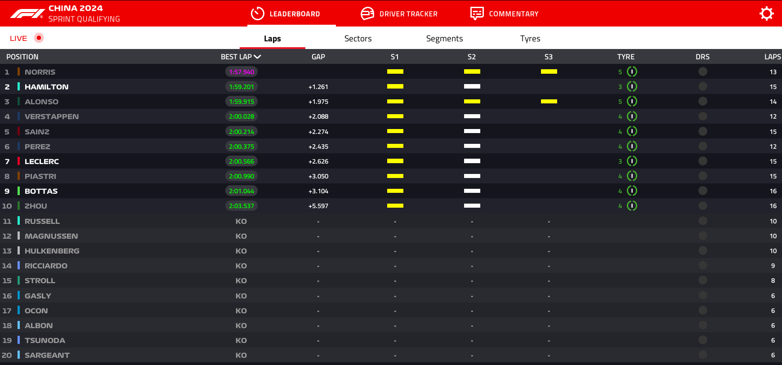Click Piastri gap value +3.050

[318, 176]
